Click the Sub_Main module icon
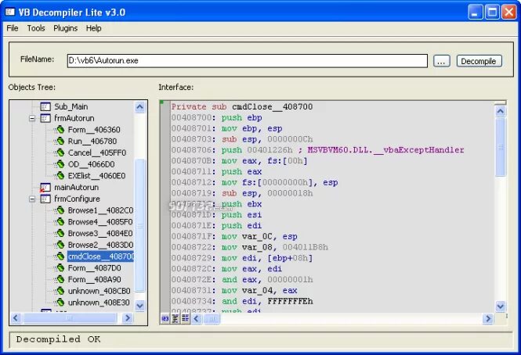The image size is (521, 355). [45, 106]
